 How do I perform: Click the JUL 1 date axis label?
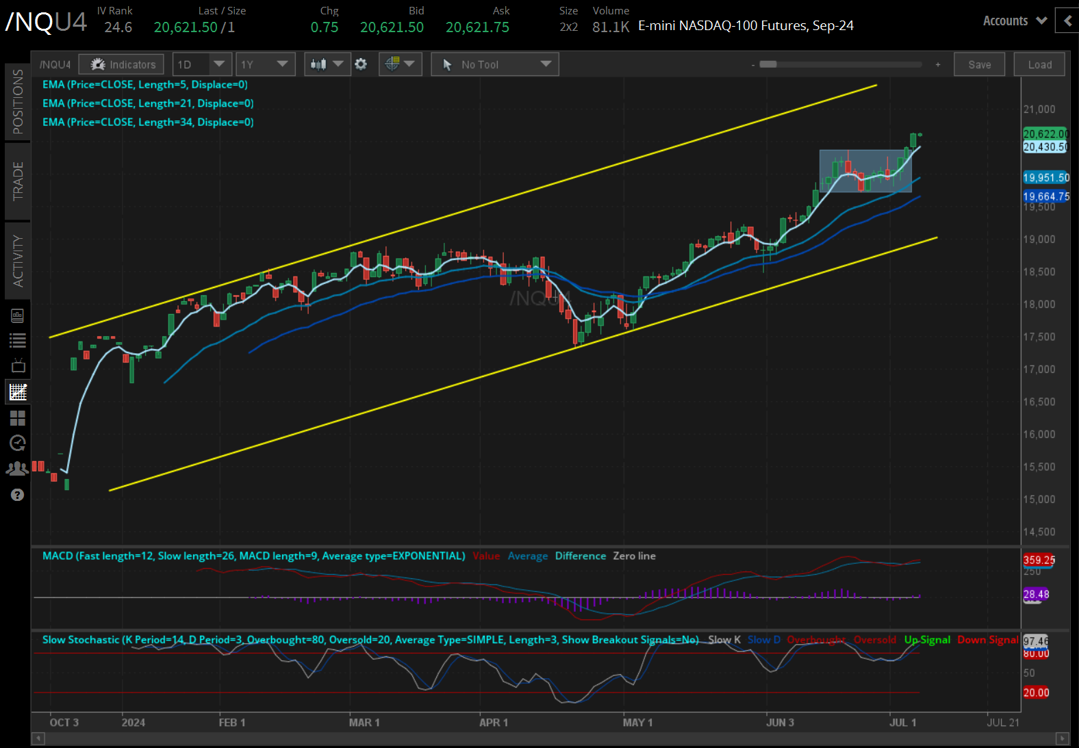902,723
